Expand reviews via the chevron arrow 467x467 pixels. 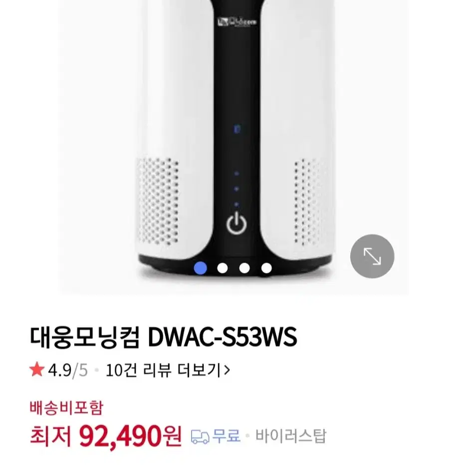pos(227,370)
